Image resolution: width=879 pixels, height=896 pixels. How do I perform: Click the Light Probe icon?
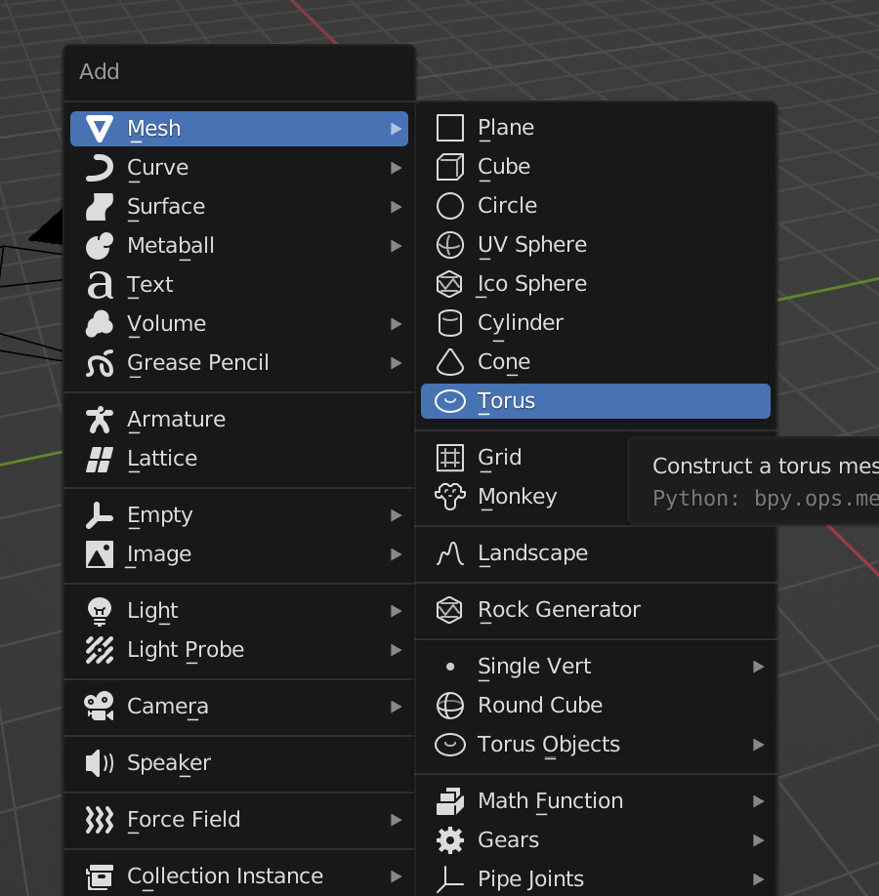pyautogui.click(x=100, y=650)
